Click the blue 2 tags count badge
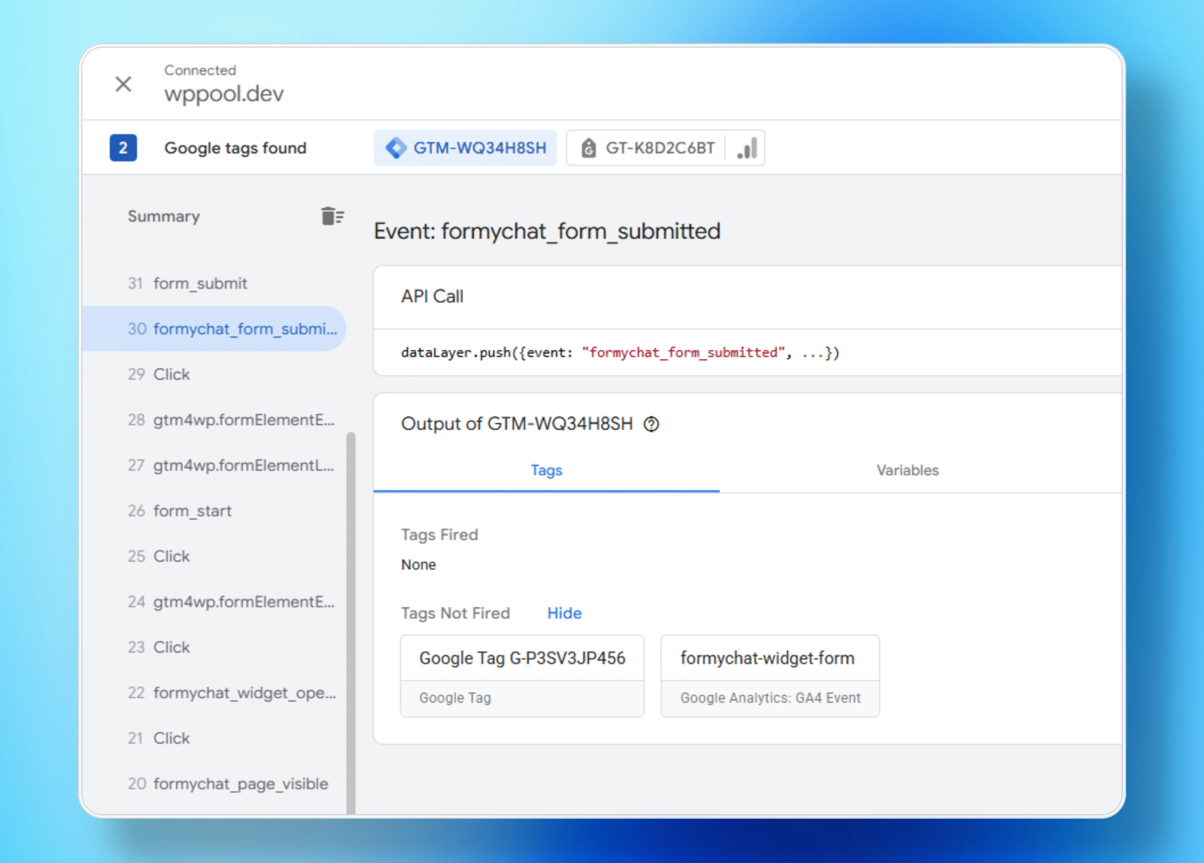1204x863 pixels. pos(123,148)
